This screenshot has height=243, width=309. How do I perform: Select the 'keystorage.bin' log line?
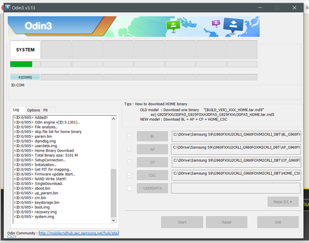pos(37,203)
